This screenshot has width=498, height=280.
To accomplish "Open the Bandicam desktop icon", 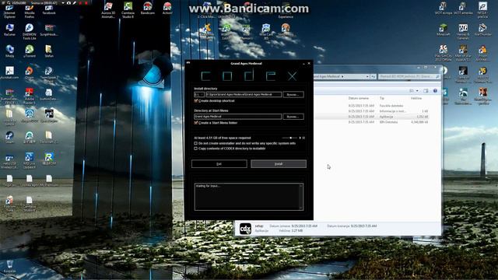I will tap(148, 8).
